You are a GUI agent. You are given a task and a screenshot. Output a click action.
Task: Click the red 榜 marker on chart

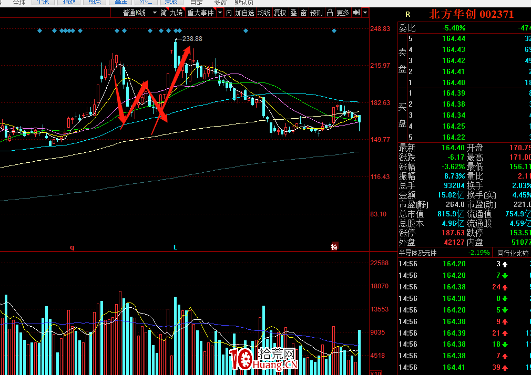coord(334,247)
